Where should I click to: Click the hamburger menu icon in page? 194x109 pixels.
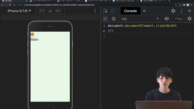[x=32, y=34]
